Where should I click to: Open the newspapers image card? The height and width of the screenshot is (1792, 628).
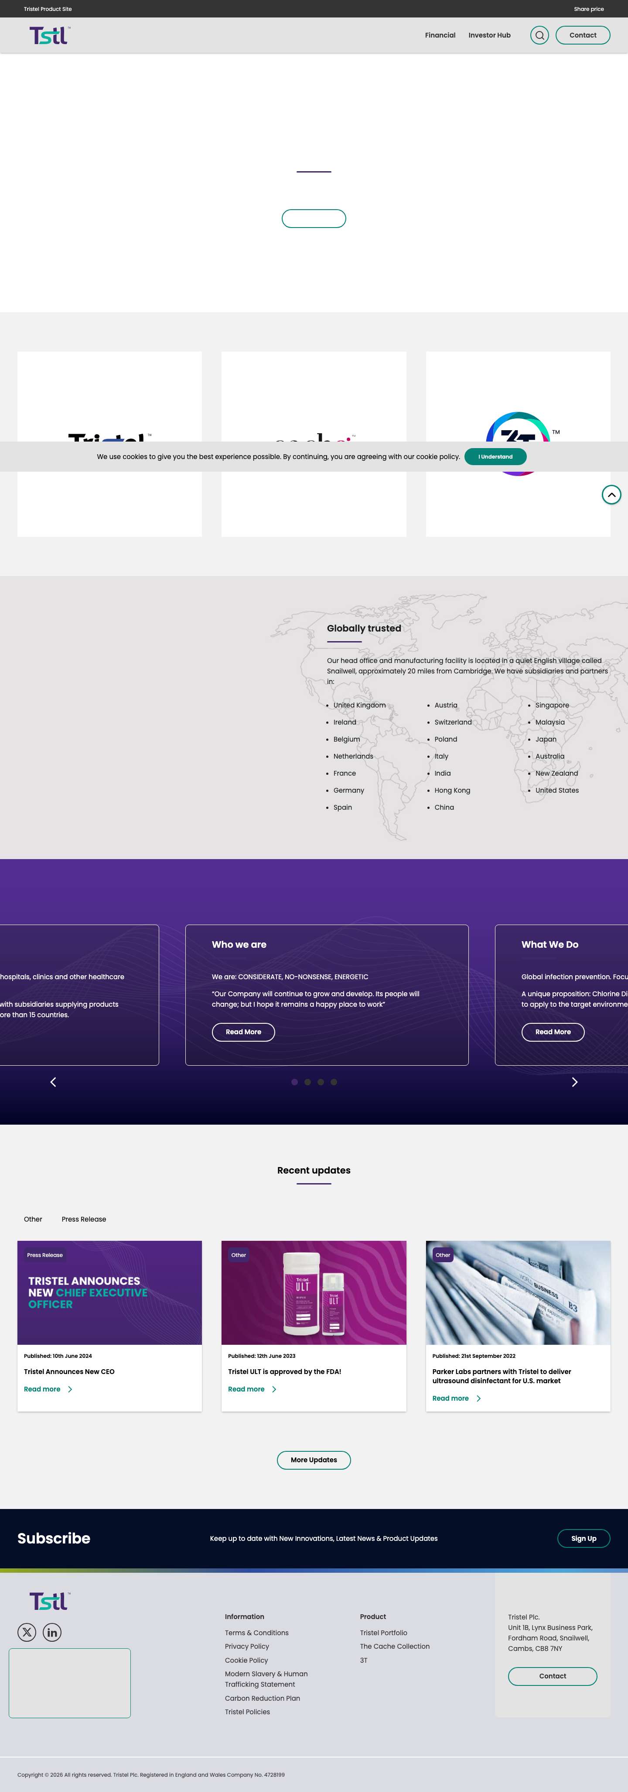tap(518, 1292)
